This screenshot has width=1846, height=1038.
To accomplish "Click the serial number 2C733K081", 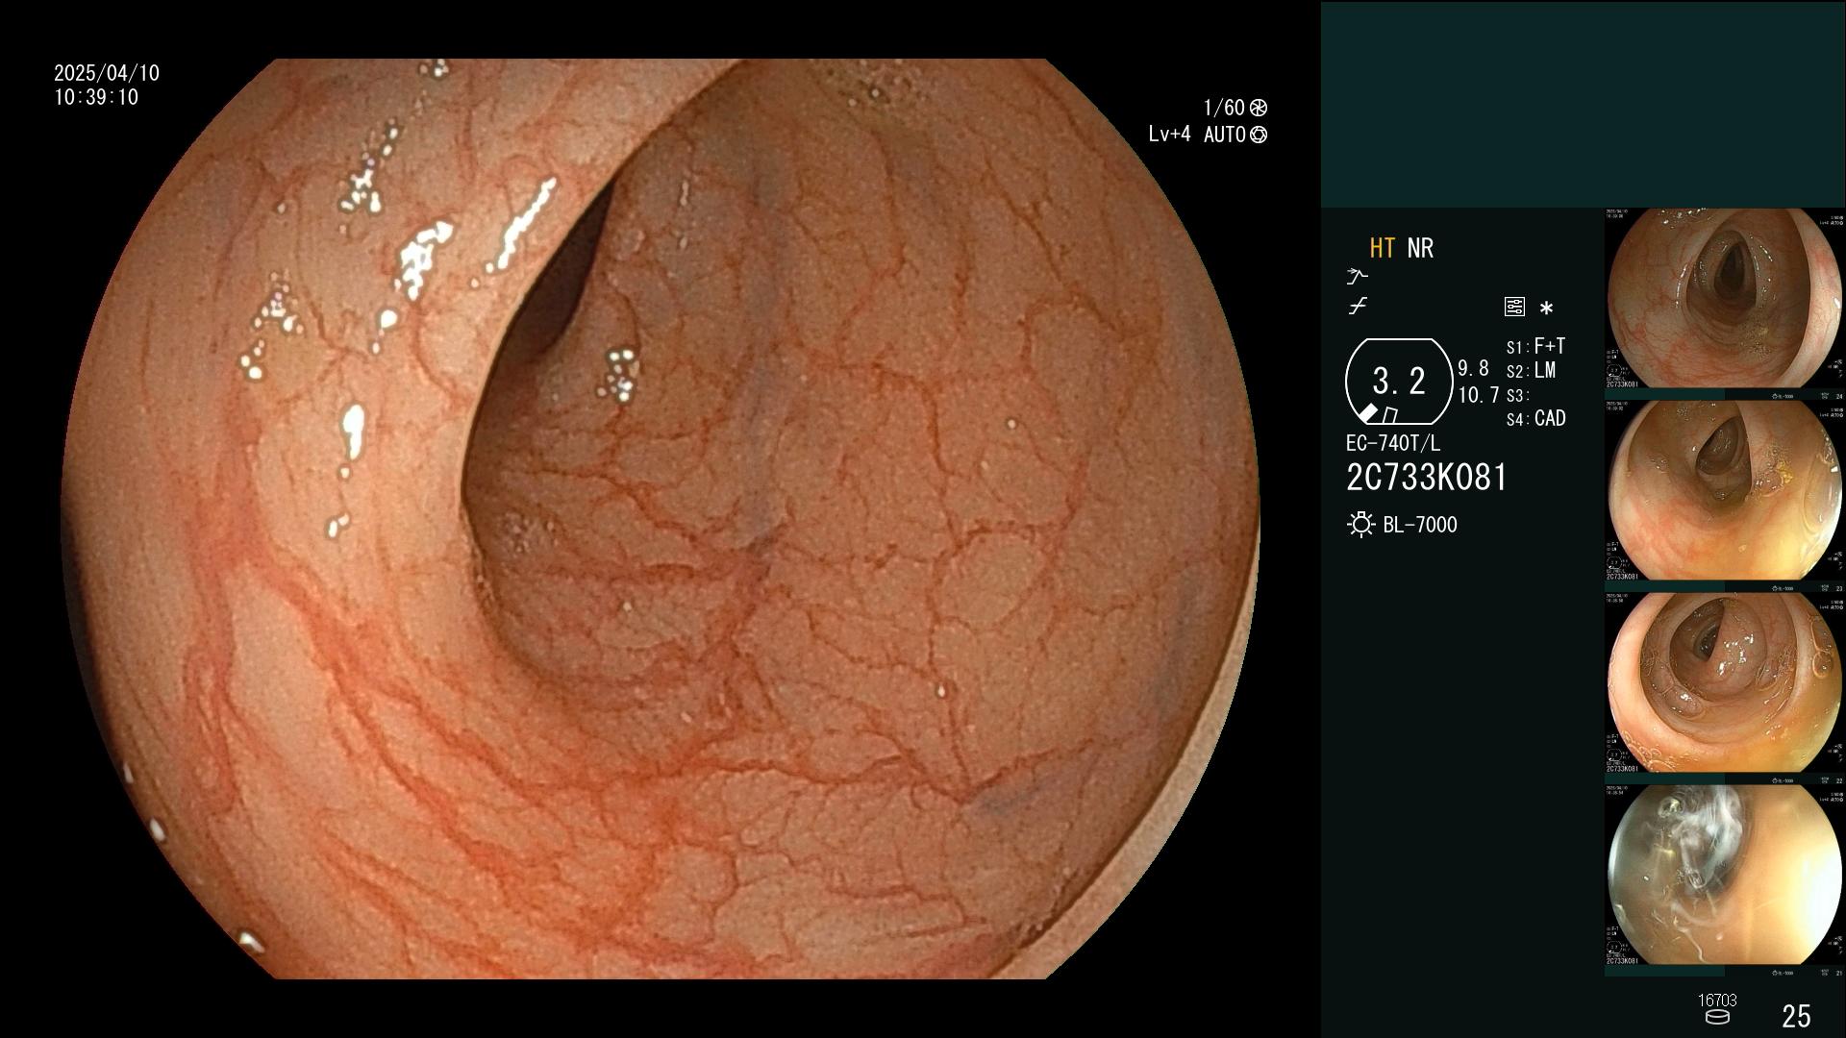I will (1427, 478).
